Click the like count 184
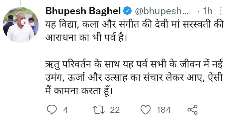 tap(164, 110)
